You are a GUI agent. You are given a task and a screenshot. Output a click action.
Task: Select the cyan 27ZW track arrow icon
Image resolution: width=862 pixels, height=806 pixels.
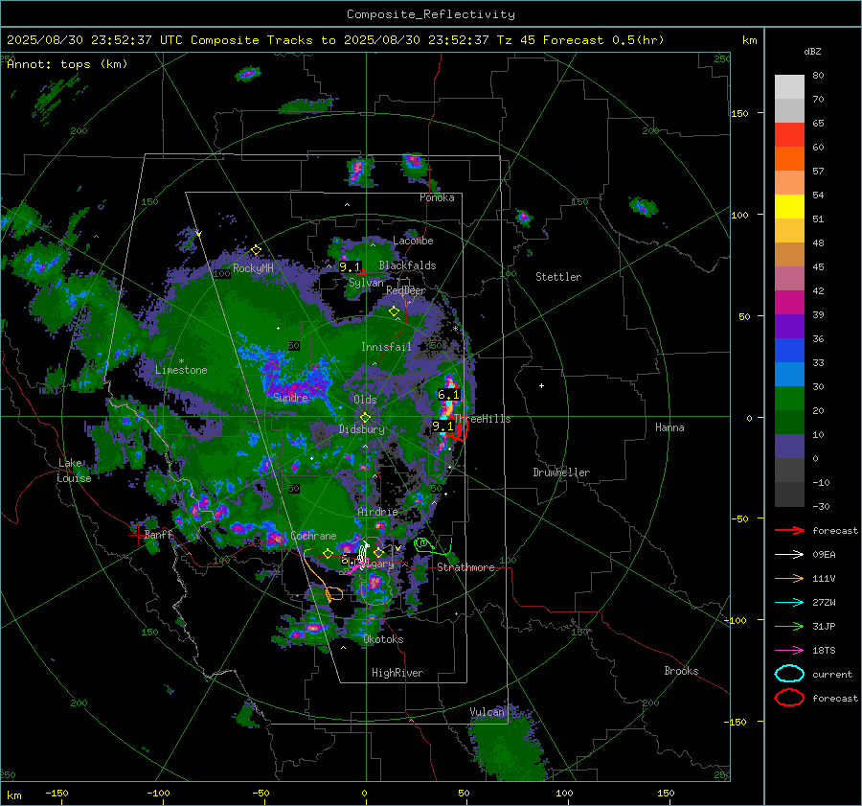click(x=789, y=603)
